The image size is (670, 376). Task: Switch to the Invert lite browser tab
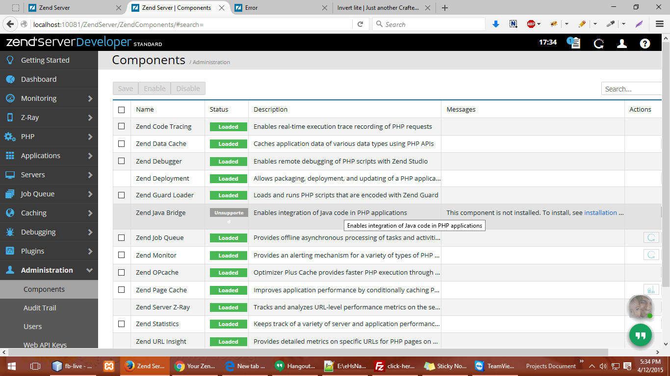point(384,8)
